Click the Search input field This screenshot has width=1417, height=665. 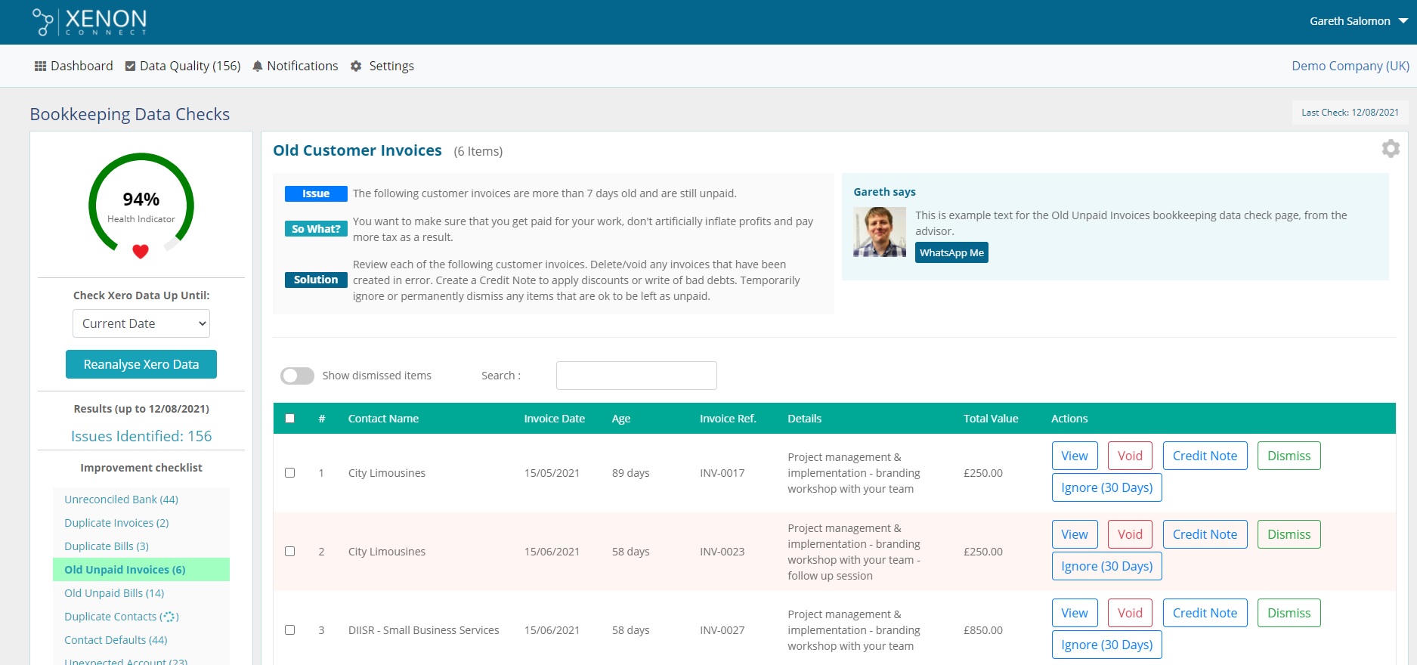(x=636, y=376)
